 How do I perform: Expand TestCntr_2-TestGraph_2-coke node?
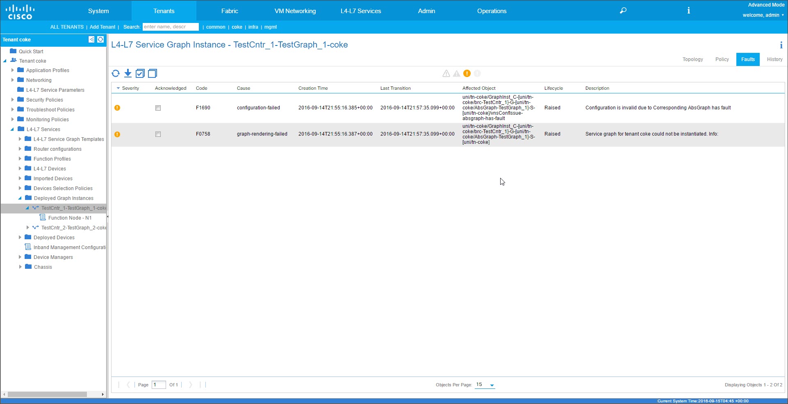click(27, 227)
